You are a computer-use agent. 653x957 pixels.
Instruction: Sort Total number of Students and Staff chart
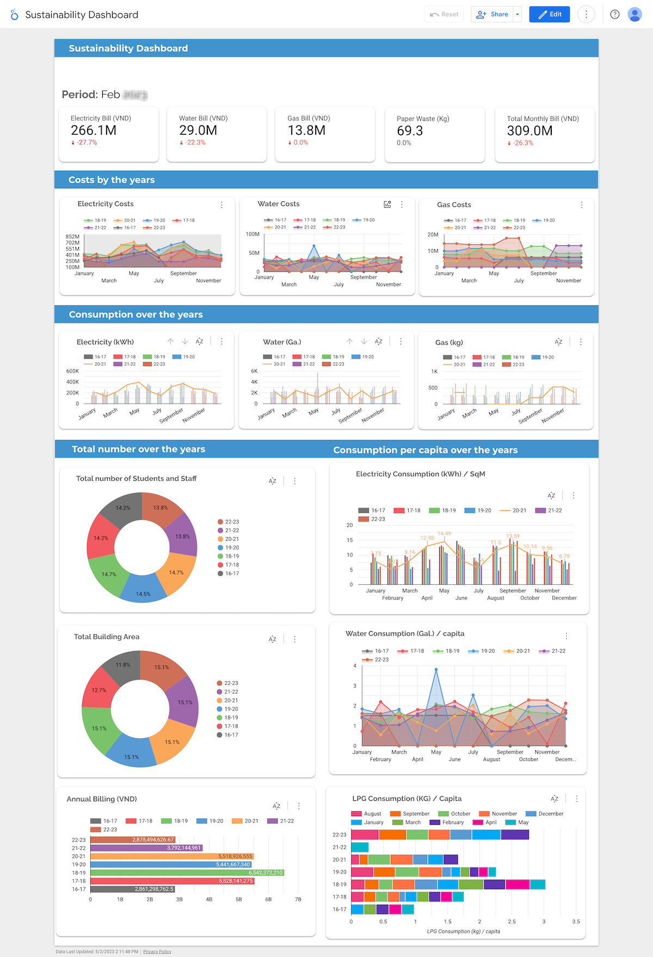273,481
